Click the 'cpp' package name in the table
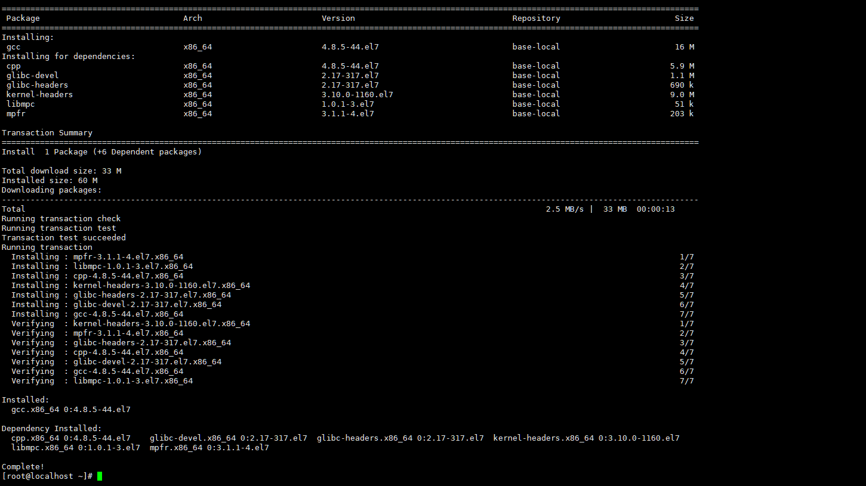The width and height of the screenshot is (866, 486). point(14,66)
